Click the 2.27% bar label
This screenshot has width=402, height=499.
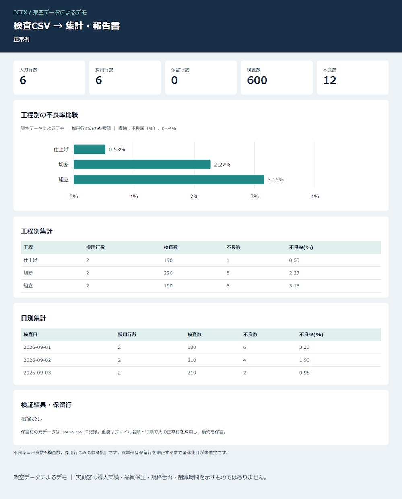coord(222,165)
